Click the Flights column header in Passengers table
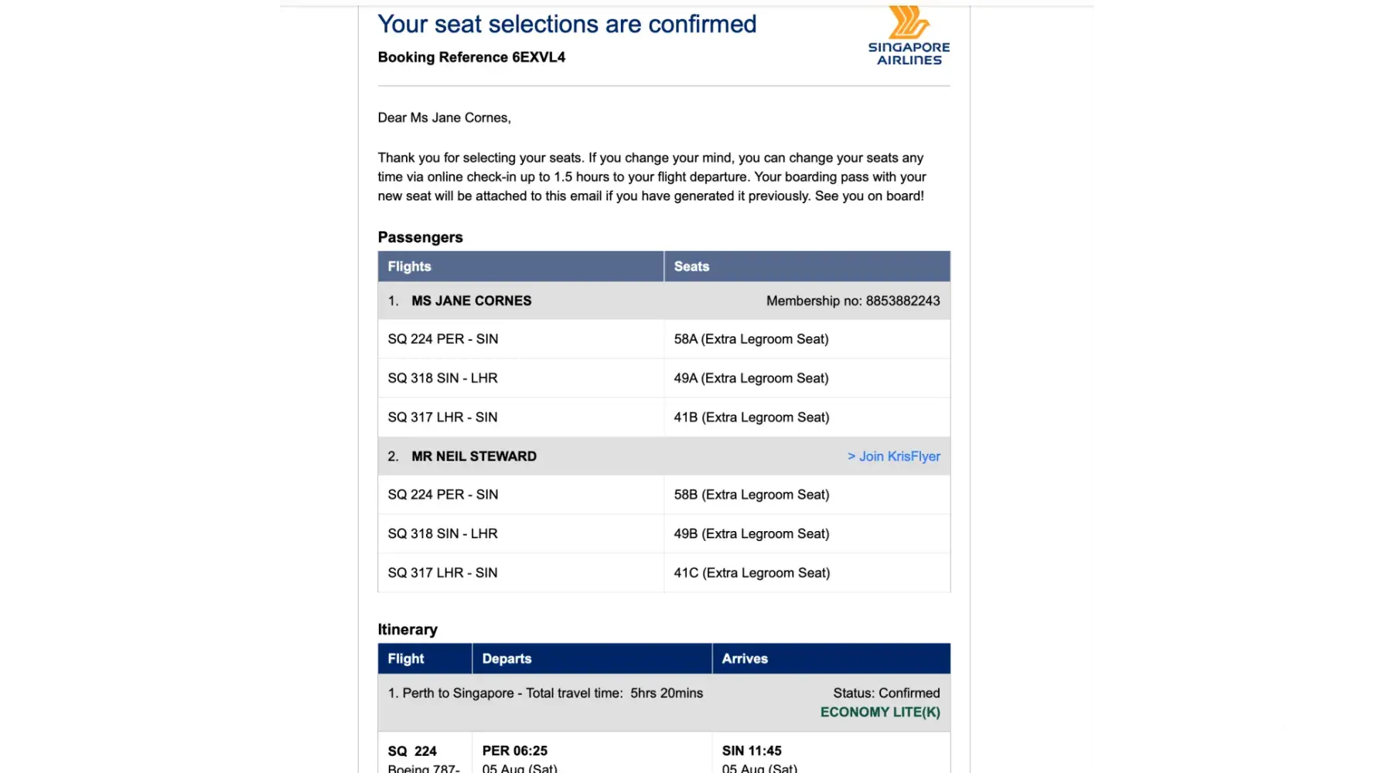Screen dimensions: 1375x773 click(x=409, y=267)
